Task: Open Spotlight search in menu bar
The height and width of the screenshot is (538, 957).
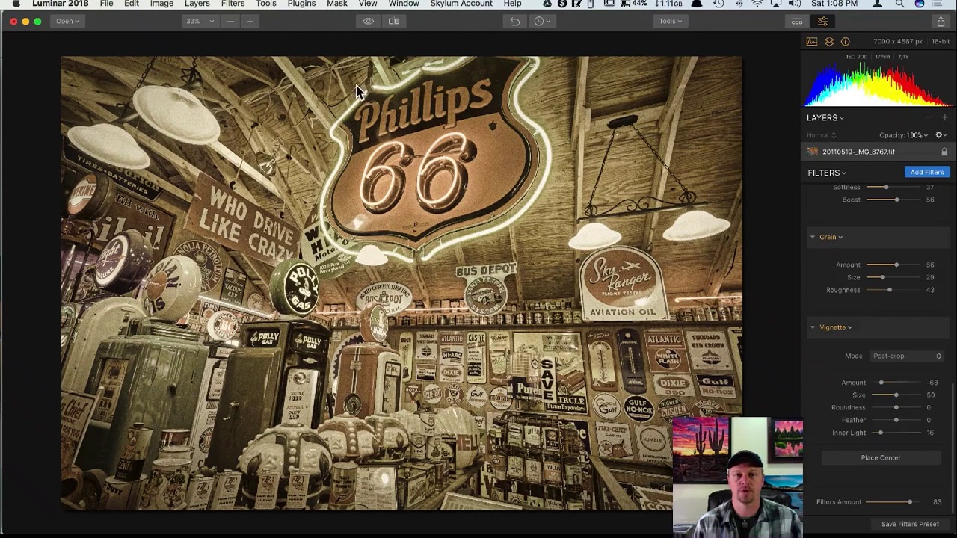Action: pyautogui.click(x=899, y=4)
